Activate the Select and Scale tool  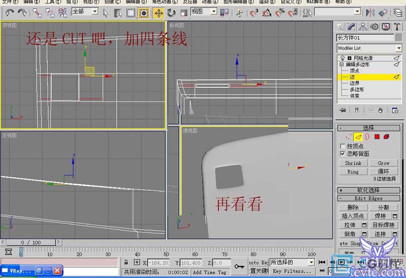point(184,13)
